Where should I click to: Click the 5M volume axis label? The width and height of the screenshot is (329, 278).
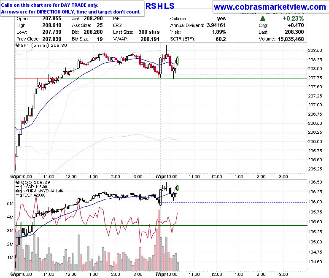tap(10, 203)
